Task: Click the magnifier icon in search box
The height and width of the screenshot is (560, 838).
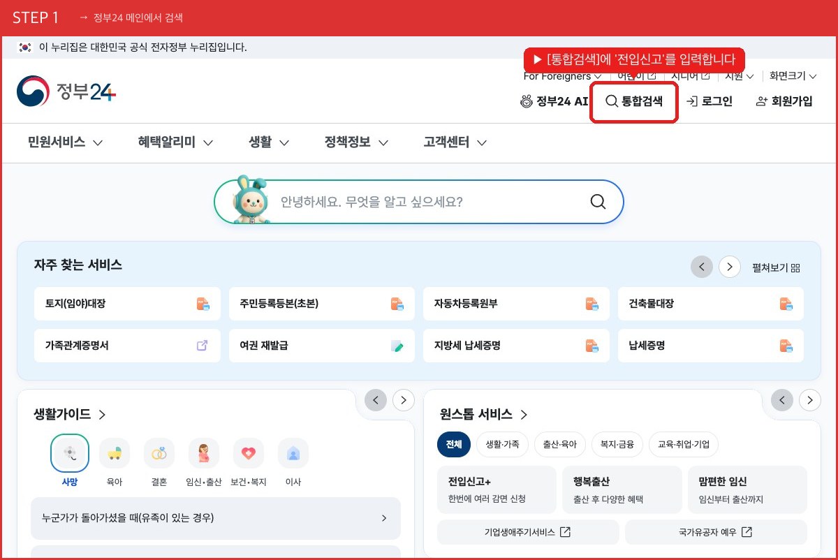Action: point(598,202)
